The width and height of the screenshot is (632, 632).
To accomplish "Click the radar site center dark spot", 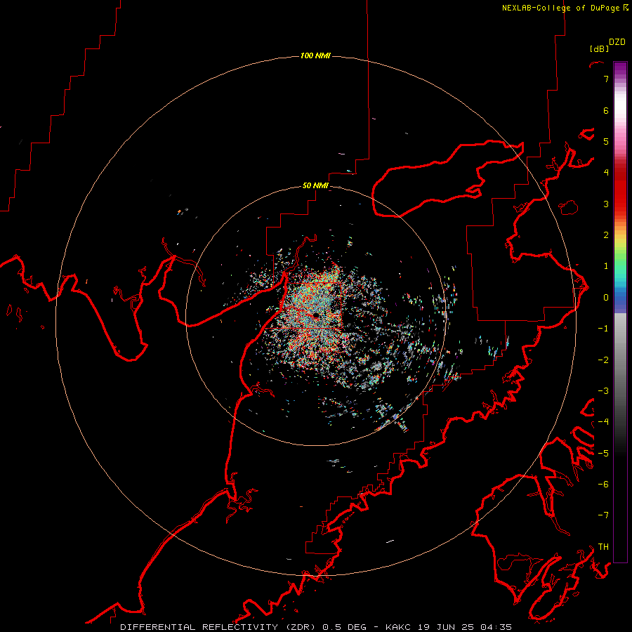I will (x=315, y=315).
